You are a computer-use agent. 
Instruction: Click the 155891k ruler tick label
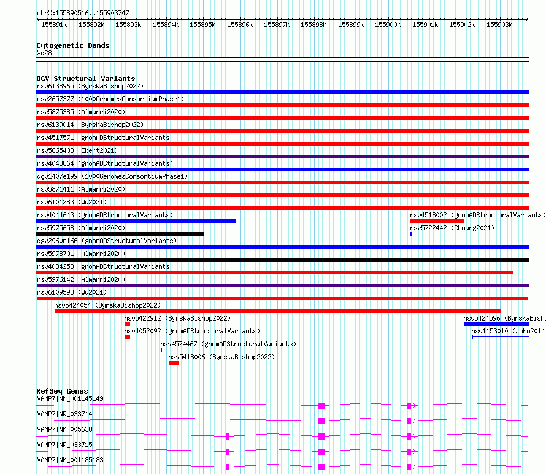click(54, 25)
